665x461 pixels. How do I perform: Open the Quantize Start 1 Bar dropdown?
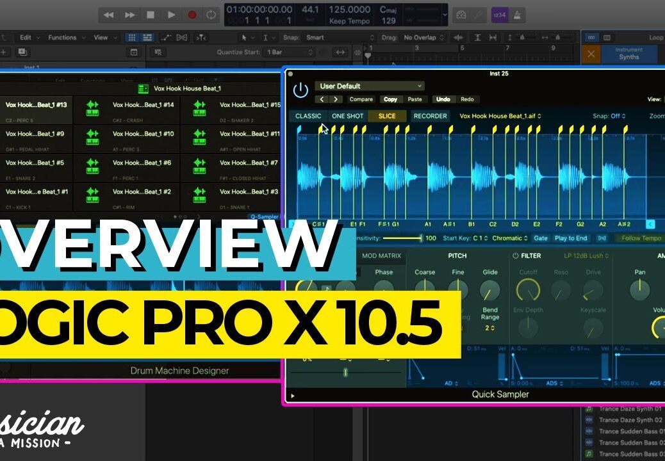point(290,52)
